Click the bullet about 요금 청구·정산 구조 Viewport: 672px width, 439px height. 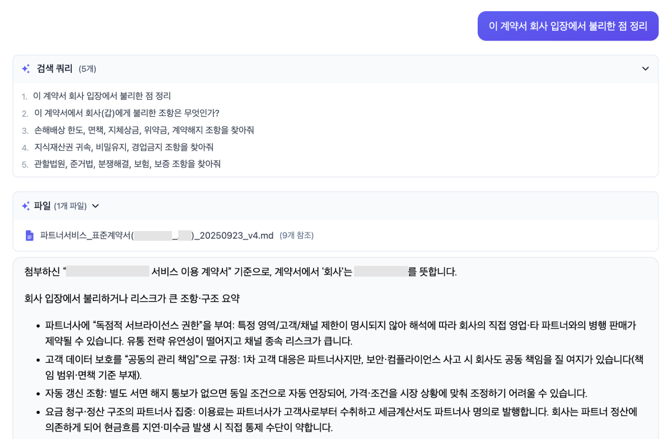tap(341, 419)
